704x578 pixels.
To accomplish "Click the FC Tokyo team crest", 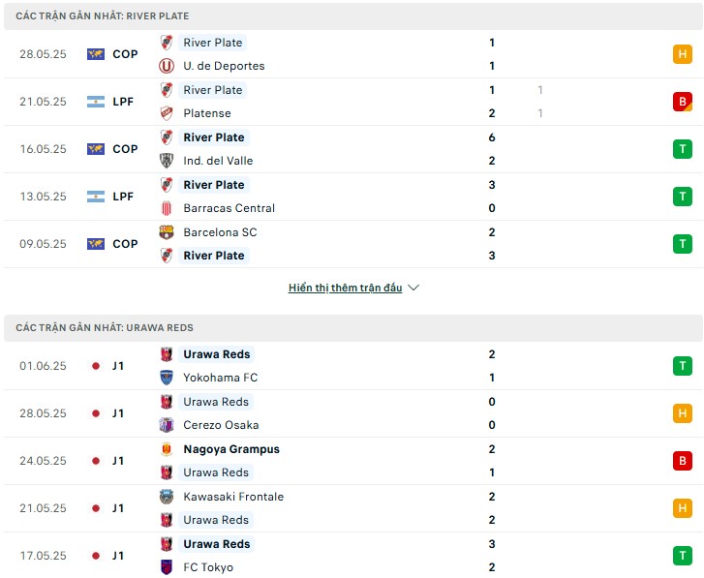I will pyautogui.click(x=167, y=567).
